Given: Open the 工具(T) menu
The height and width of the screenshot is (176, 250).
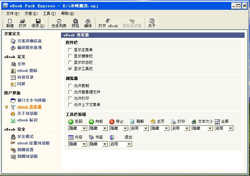Looking at the screenshot, I should 49,14.
